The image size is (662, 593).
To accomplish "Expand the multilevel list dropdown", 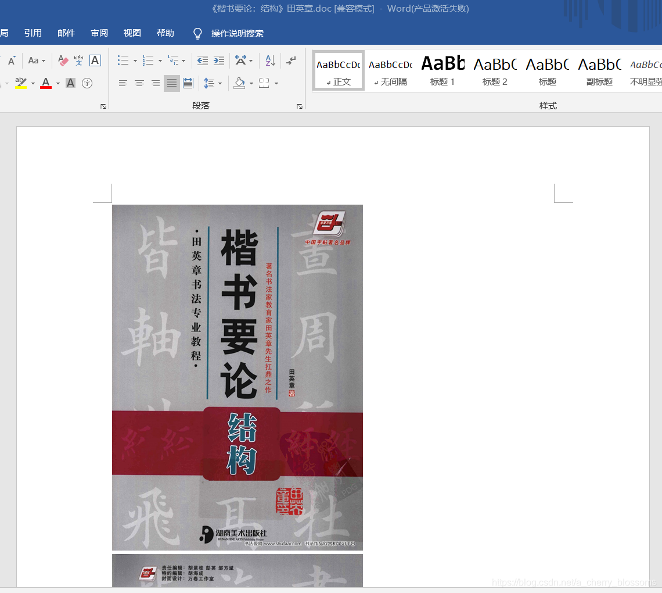I will [x=184, y=61].
